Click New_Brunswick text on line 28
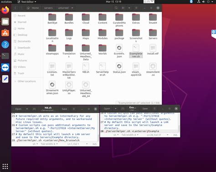This screenshot has height=172, width=216. [70, 140]
